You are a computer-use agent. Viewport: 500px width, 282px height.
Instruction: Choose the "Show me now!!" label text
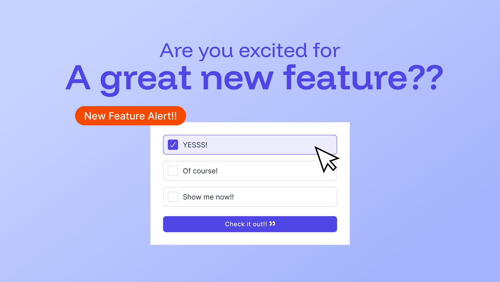(208, 197)
